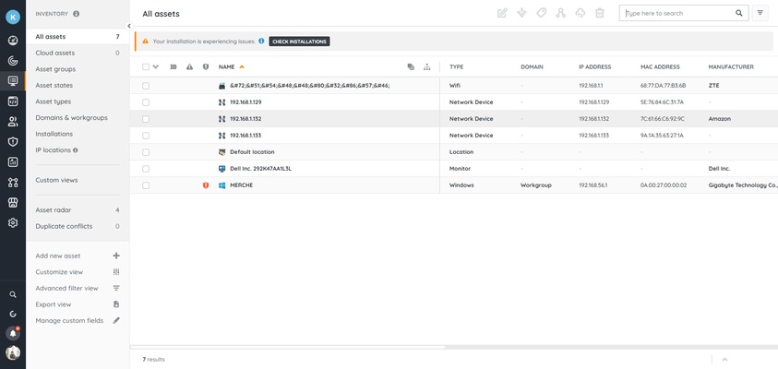The width and height of the screenshot is (778, 369).
Task: Open Manage custom fields
Action: (x=78, y=321)
